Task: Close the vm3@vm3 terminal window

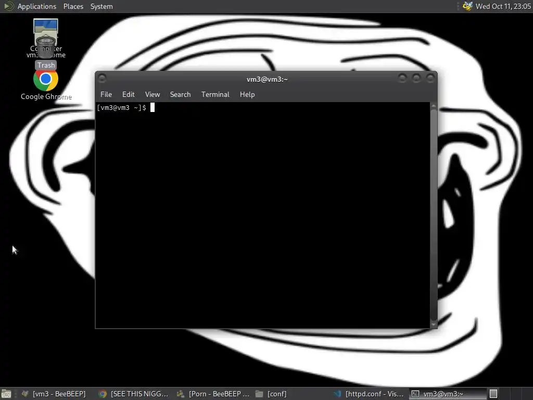Action: [x=430, y=79]
